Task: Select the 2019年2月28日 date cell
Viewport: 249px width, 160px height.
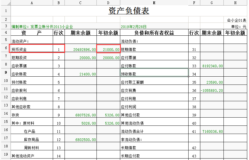Action: 154,27
